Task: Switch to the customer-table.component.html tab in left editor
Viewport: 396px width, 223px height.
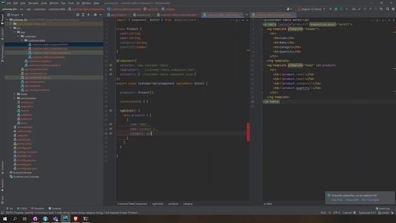Action: [x=177, y=15]
